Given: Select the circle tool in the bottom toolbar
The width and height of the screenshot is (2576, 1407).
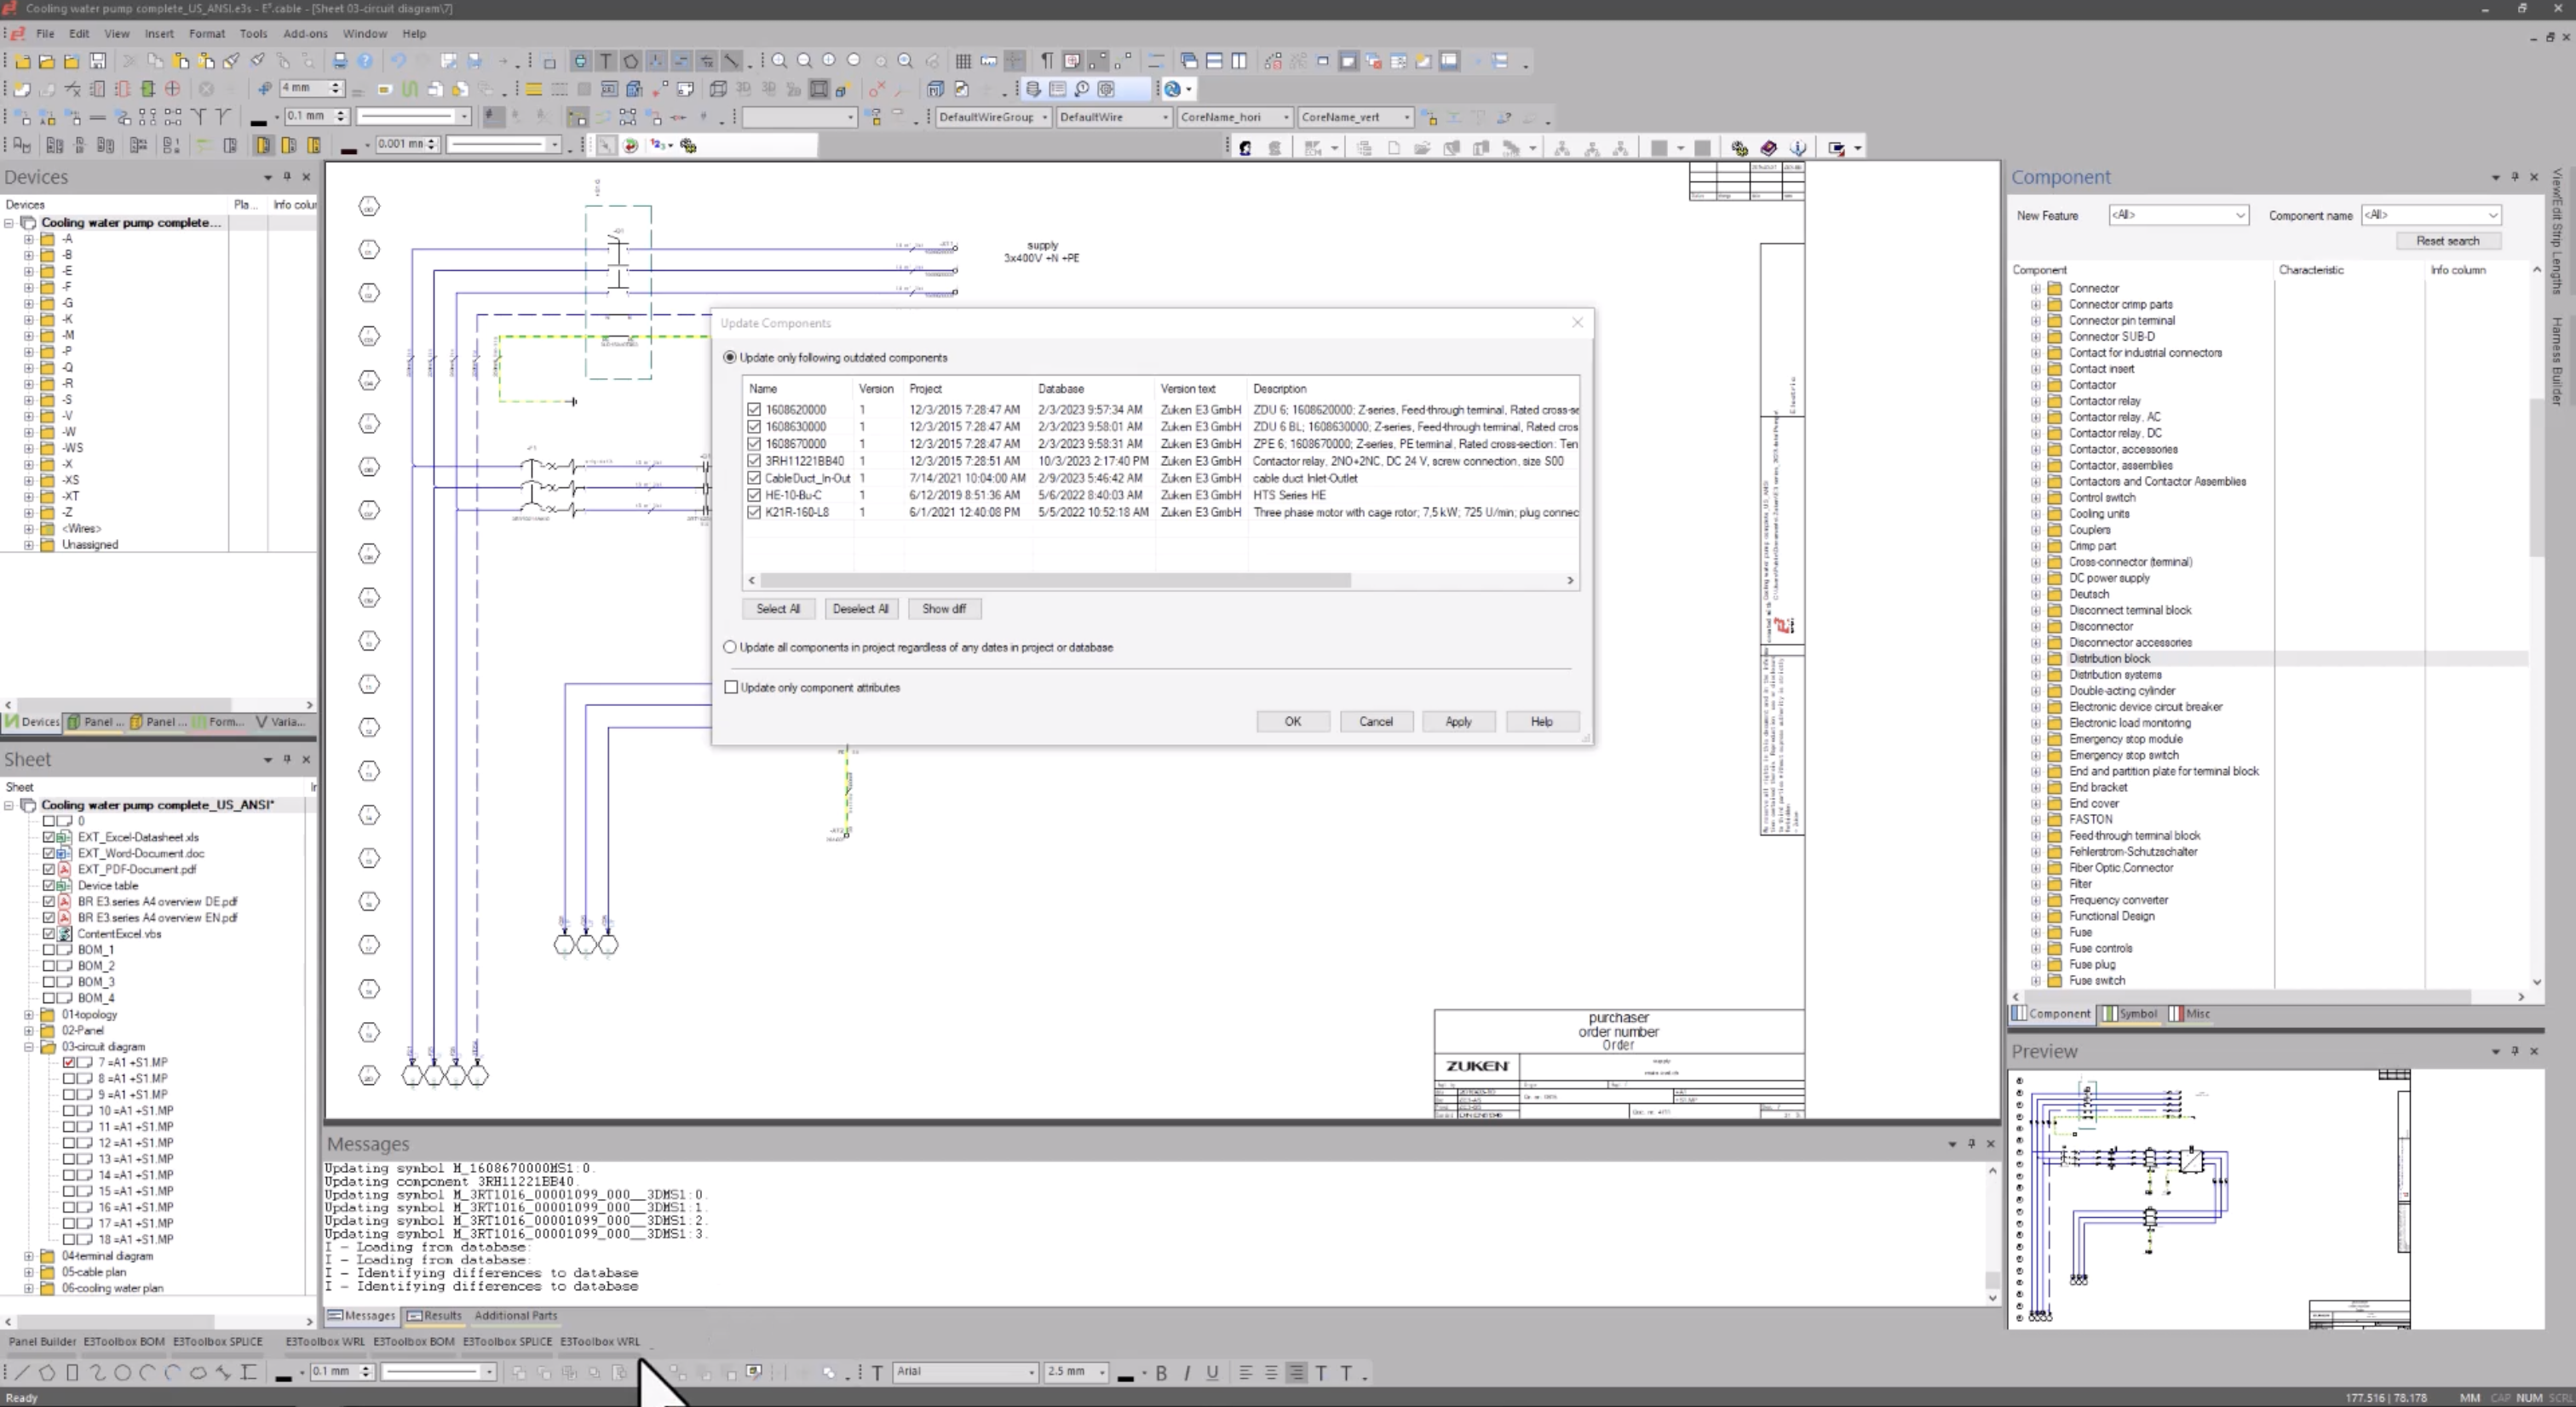Looking at the screenshot, I should click(x=122, y=1372).
